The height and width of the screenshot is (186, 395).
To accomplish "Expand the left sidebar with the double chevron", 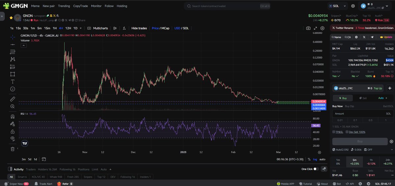I will 2,16.
